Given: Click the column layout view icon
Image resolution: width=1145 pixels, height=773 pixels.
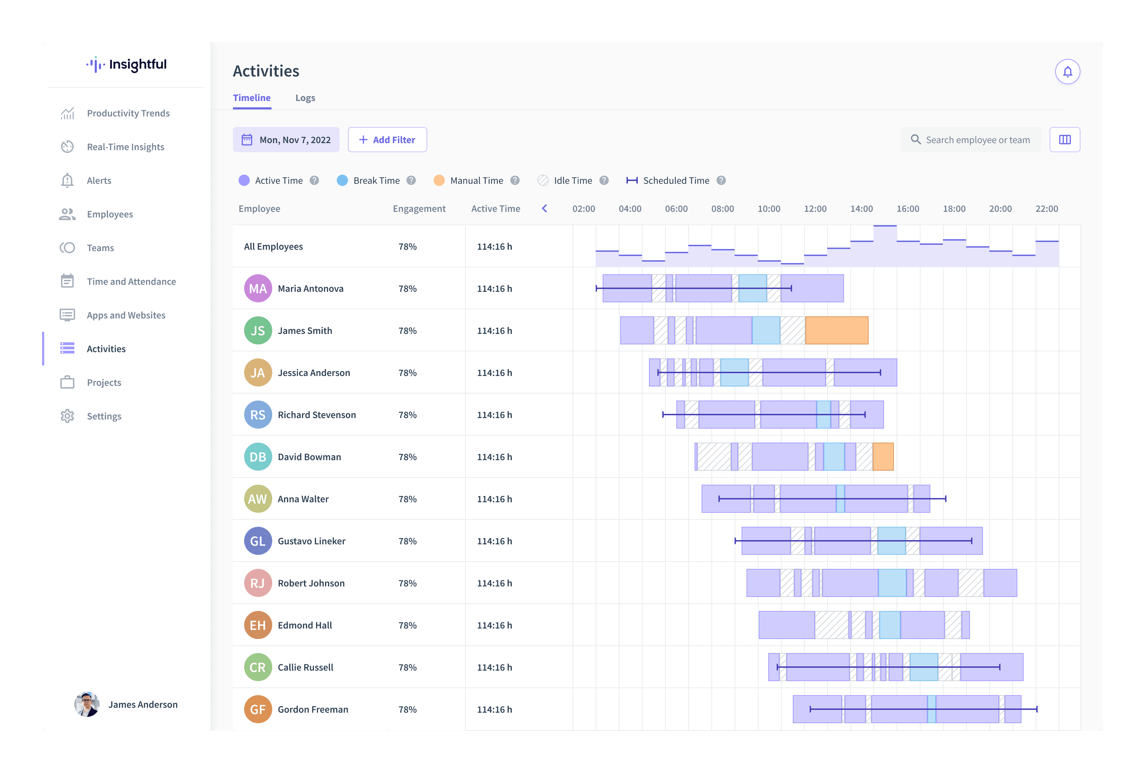Looking at the screenshot, I should coord(1064,140).
